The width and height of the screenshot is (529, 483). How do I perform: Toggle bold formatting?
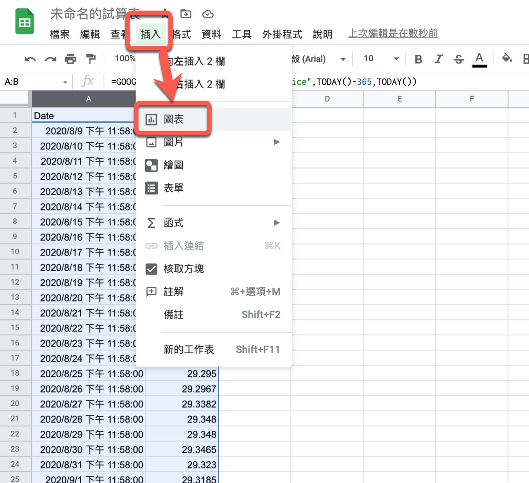tap(418, 59)
